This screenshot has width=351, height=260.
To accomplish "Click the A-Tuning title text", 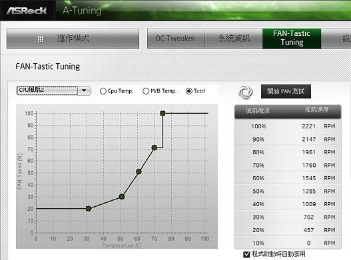I will pos(82,11).
